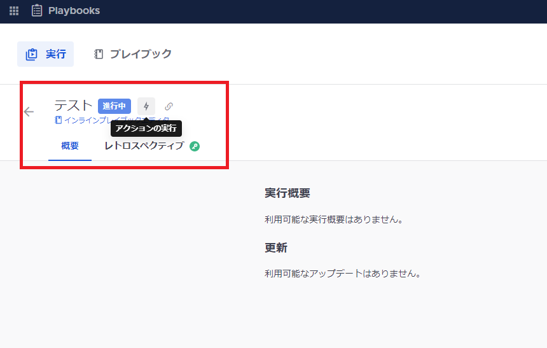547x348 pixels.
Task: Switch to the 実行 tab
Action: point(45,54)
